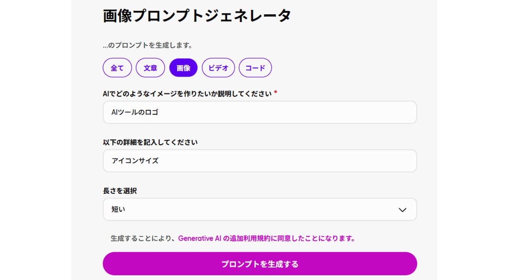
Task: Click the subtitle …のプロンプトを生成します。
Action: (148, 45)
